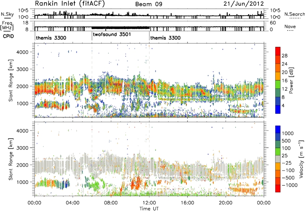Click the 'Freq. [MHz]' axis label
This screenshot has height=211, width=305.
point(7,26)
